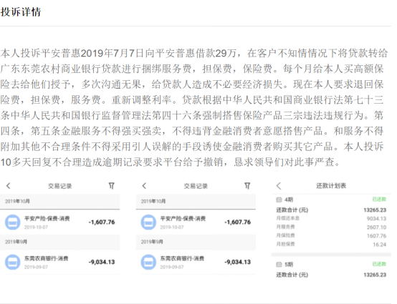The height and width of the screenshot is (304, 397).
Task: Click amount -1,607.76 in left screenshot
Action: (x=102, y=222)
